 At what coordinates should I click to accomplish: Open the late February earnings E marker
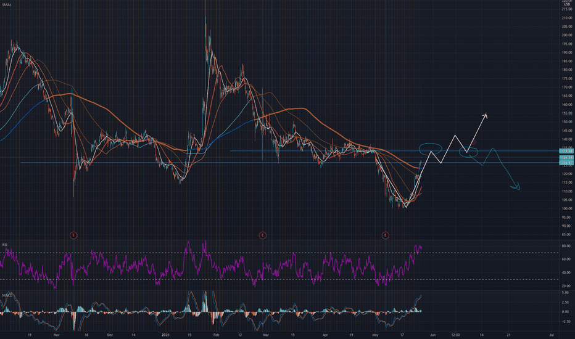[x=262, y=235]
